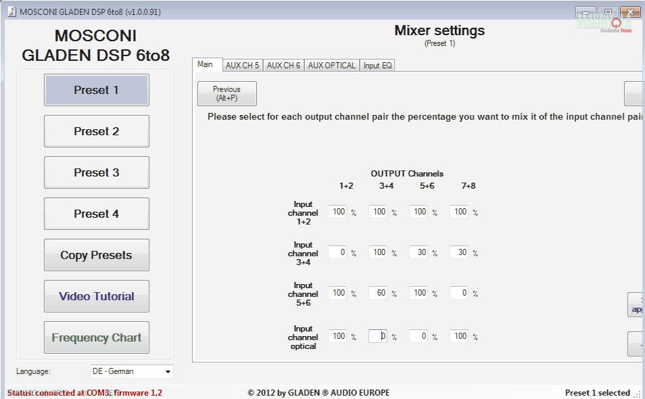Click the 'Input channel 1+2' row label
Screen dimensions: 645x399
point(303,212)
